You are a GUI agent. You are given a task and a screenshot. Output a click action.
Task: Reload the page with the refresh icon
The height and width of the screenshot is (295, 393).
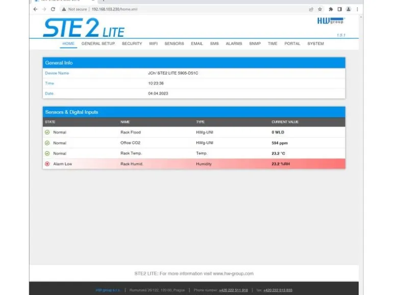pos(53,9)
